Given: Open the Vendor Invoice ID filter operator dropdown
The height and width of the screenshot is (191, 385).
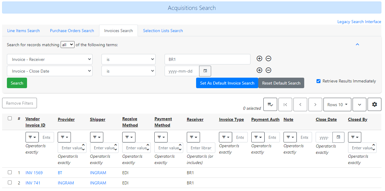Looking at the screenshot, I should point(32,137).
